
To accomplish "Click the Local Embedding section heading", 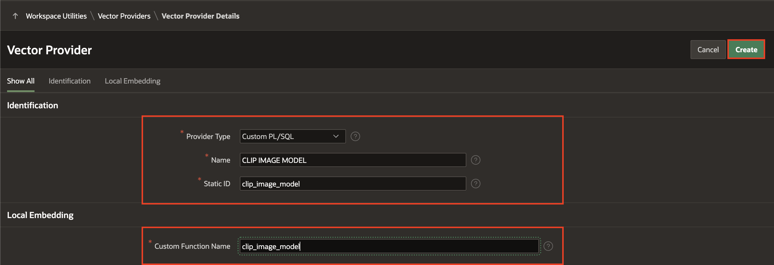I will [x=40, y=215].
